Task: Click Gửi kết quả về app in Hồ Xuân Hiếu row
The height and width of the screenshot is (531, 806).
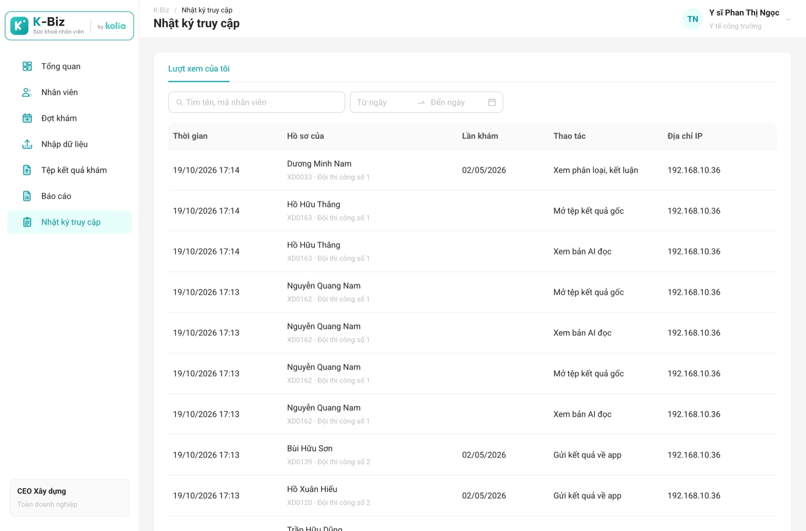Action: tap(587, 496)
